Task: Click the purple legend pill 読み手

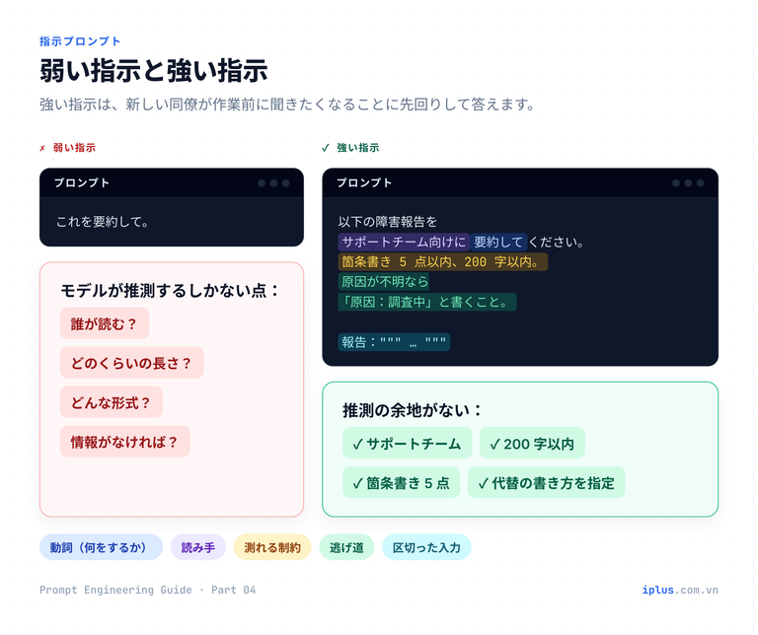Action: point(198,547)
